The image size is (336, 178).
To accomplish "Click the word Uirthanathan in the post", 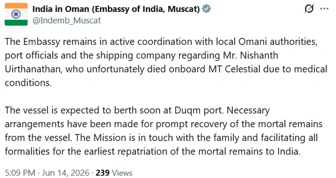I will tap(34, 69).
